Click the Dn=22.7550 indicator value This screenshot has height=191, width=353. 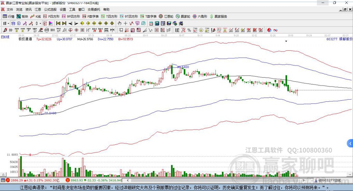105,39
